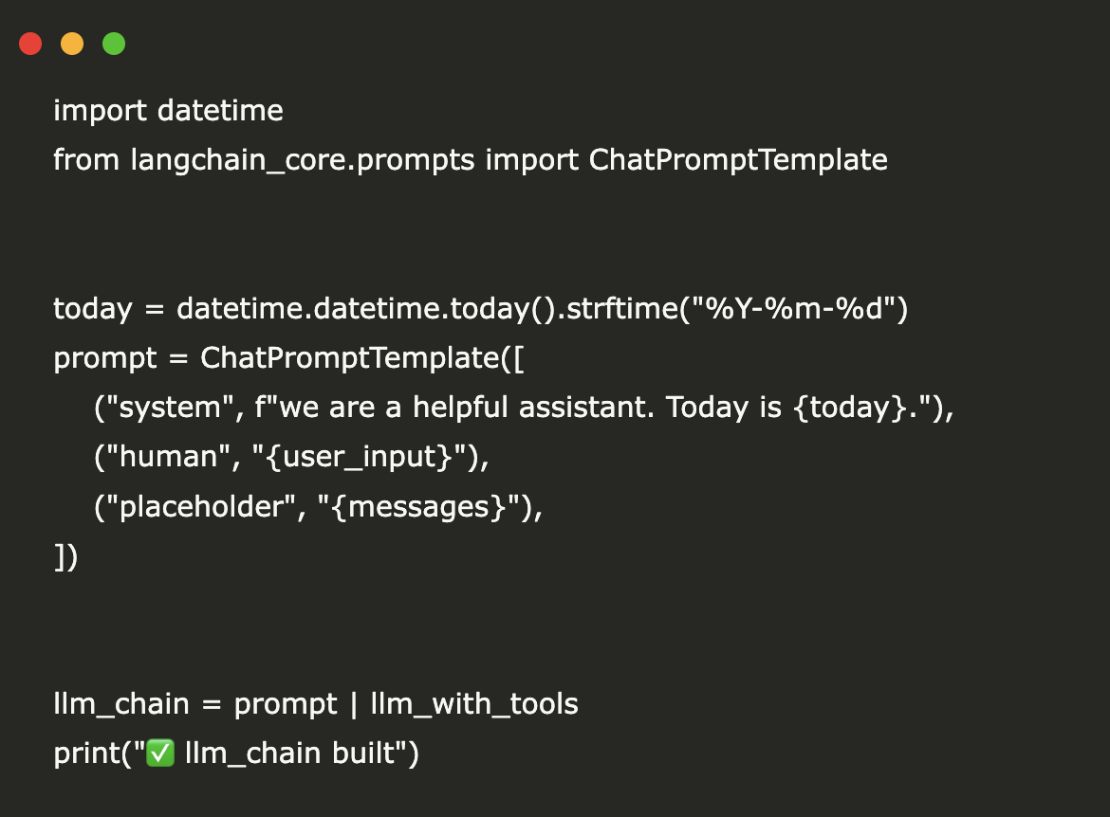Click the green maximize dot
Viewport: 1110px width, 817px height.
(114, 44)
